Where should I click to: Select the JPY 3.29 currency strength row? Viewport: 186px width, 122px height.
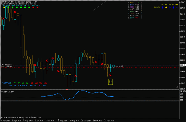pyautogui.click(x=134, y=13)
